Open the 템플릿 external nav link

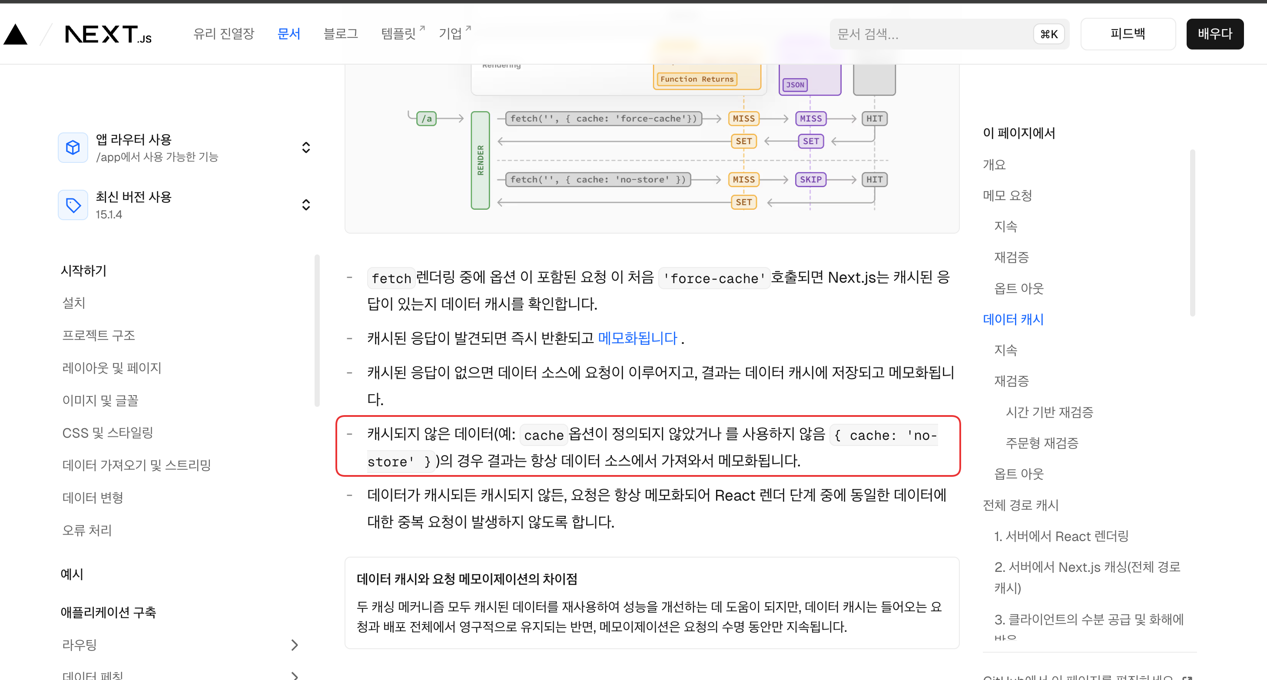click(x=403, y=33)
